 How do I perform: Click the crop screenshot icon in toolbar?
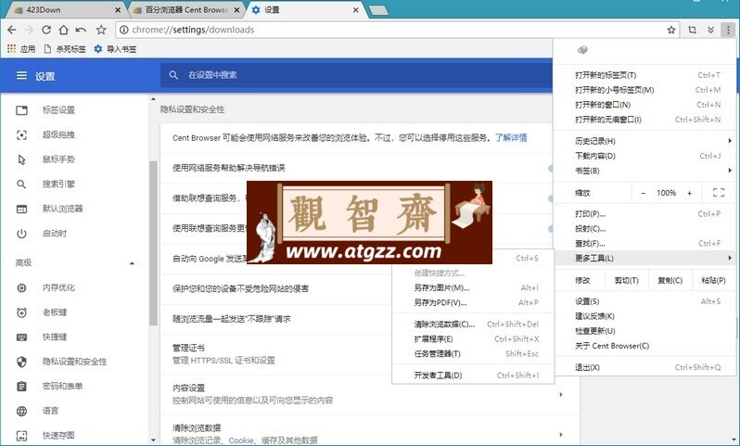tap(693, 30)
